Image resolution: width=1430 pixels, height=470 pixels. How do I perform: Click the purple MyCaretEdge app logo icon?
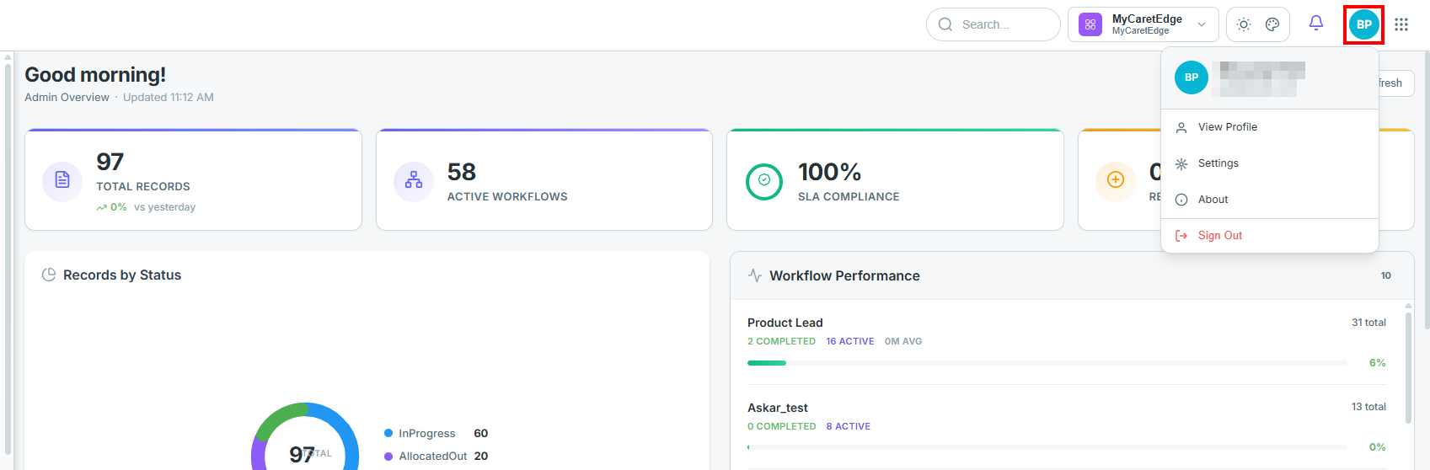1090,24
